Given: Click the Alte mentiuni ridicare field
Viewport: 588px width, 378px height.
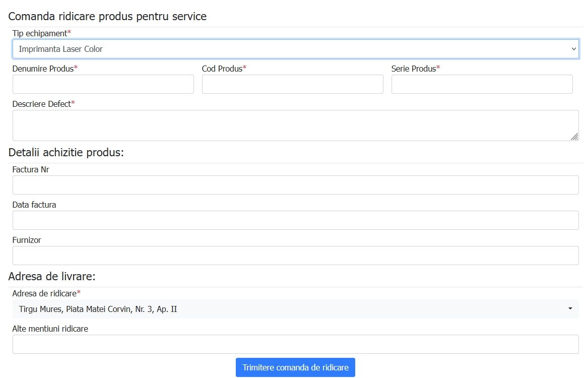Looking at the screenshot, I should tap(295, 344).
